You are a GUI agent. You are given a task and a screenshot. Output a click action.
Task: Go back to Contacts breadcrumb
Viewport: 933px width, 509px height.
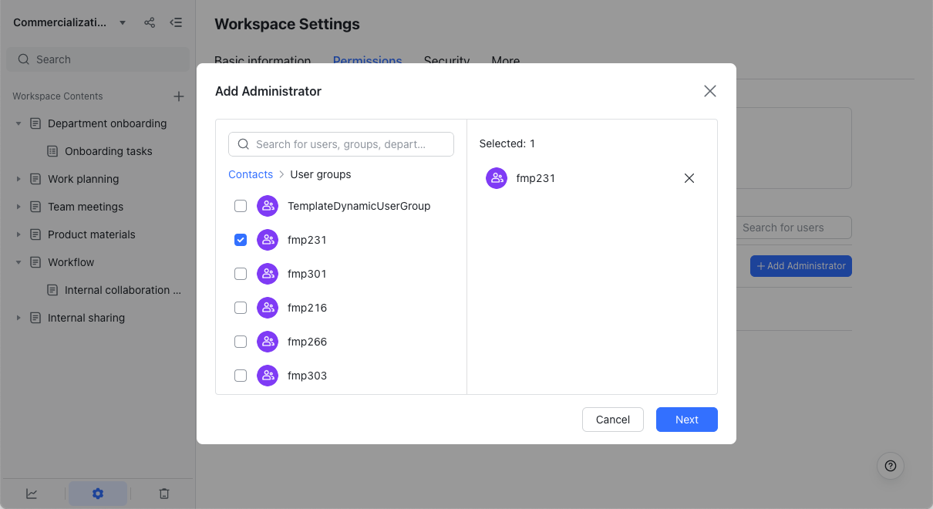tap(251, 174)
